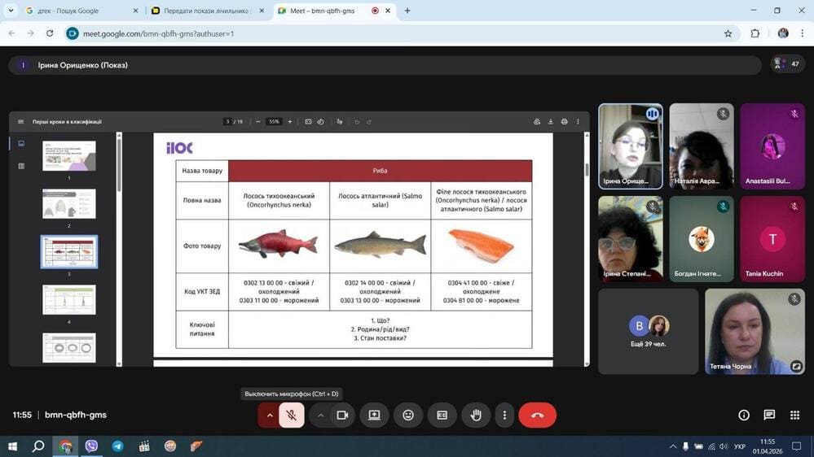
Task: Switch to the Передати покази лічильника tab
Action: pyautogui.click(x=204, y=11)
